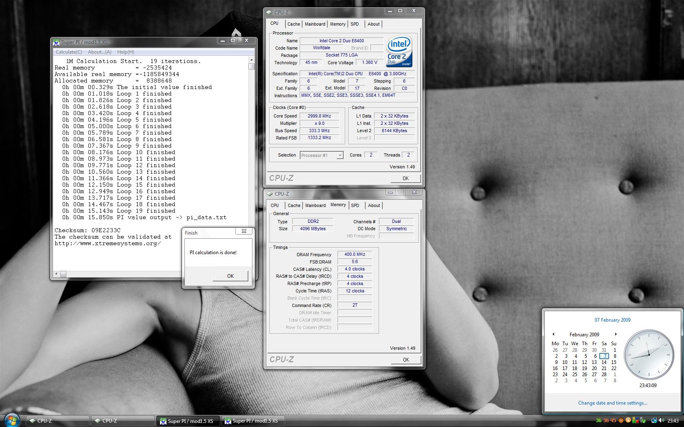Open the Help(H) menu in Super PI
684x427 pixels.
125,52
